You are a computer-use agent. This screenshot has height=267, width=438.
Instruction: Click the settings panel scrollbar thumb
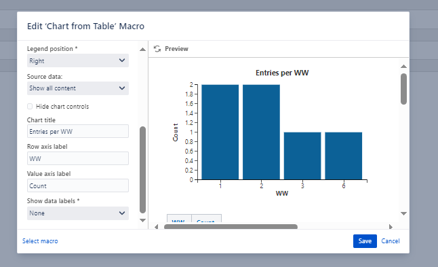pyautogui.click(x=142, y=170)
